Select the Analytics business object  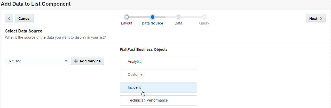tap(158, 62)
